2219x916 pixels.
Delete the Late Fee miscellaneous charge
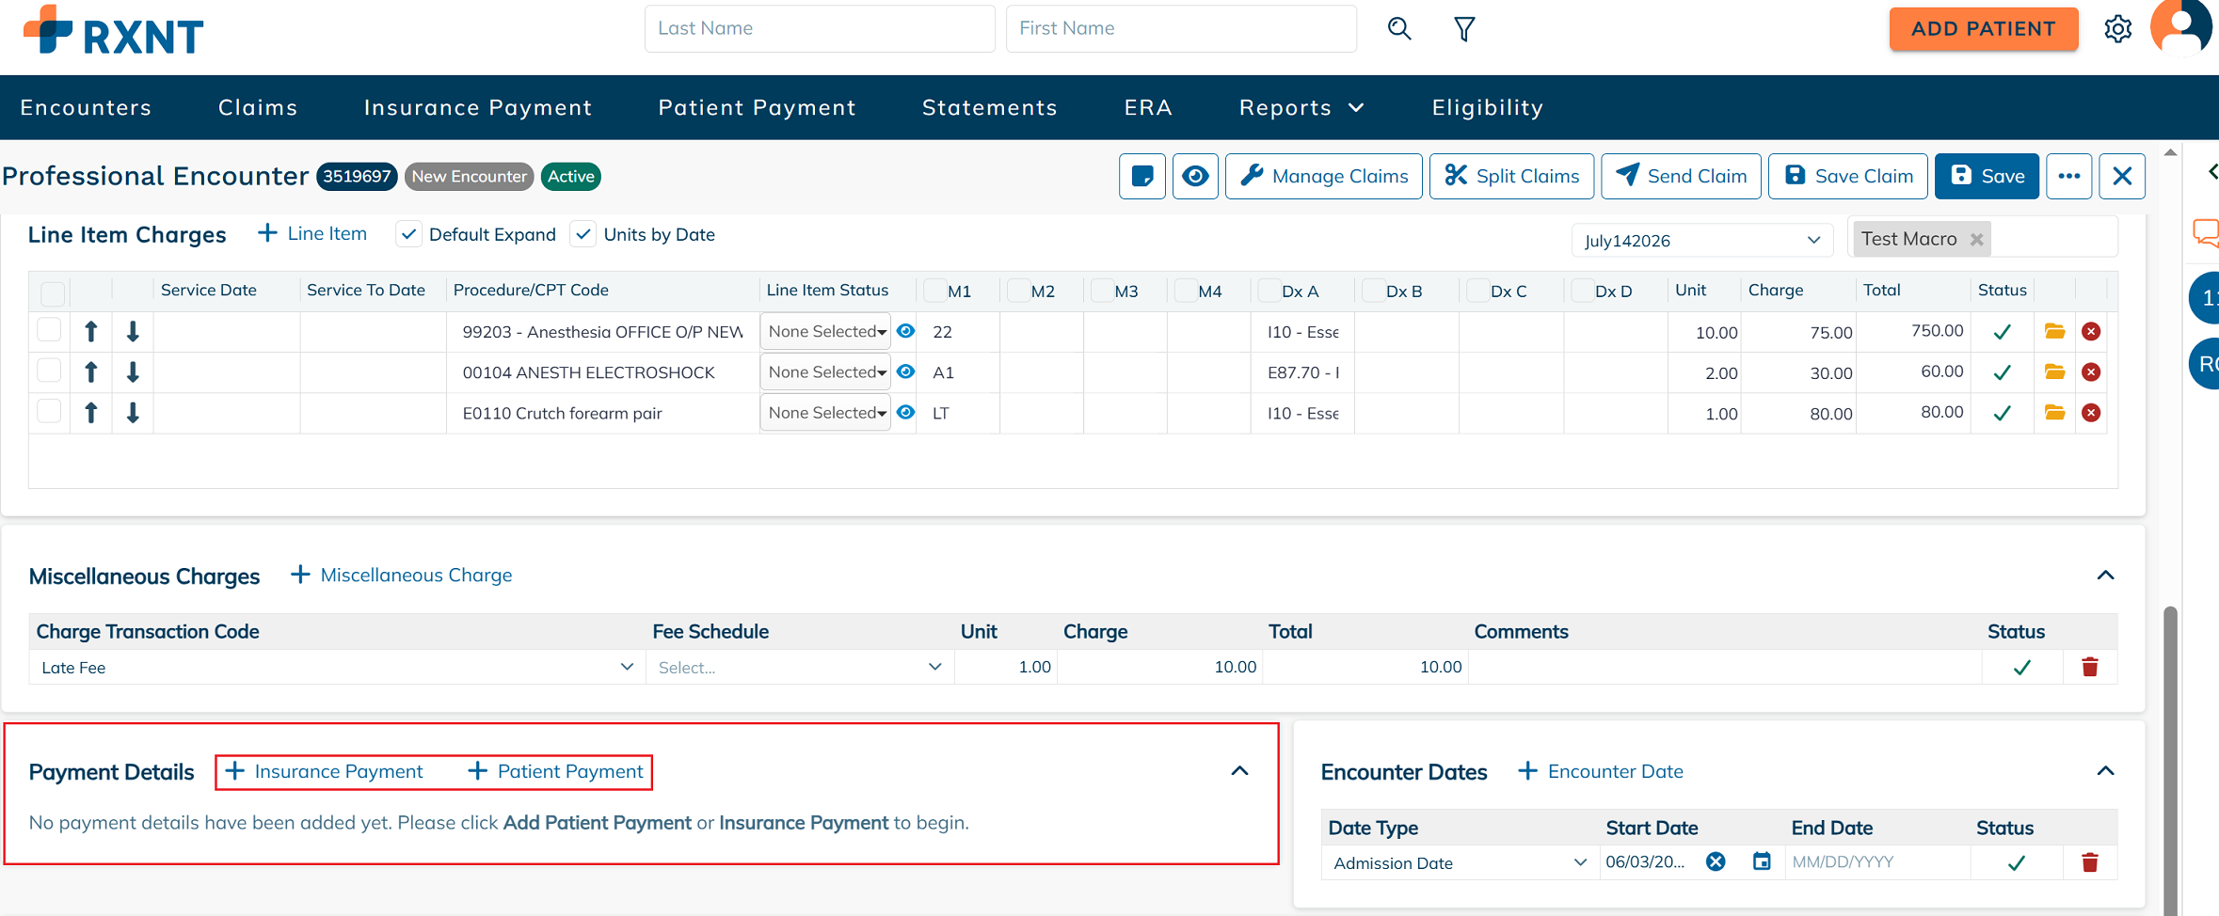(2090, 667)
